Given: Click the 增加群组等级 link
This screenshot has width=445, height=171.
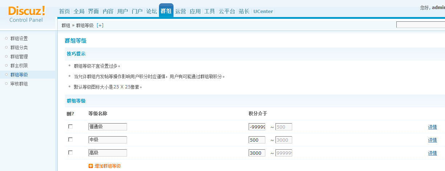Looking at the screenshot, I should [107, 166].
